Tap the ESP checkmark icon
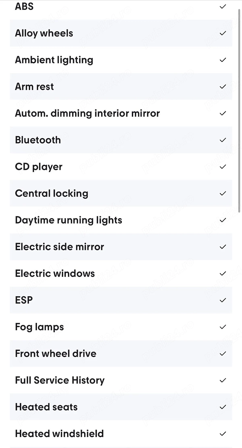 point(223,300)
